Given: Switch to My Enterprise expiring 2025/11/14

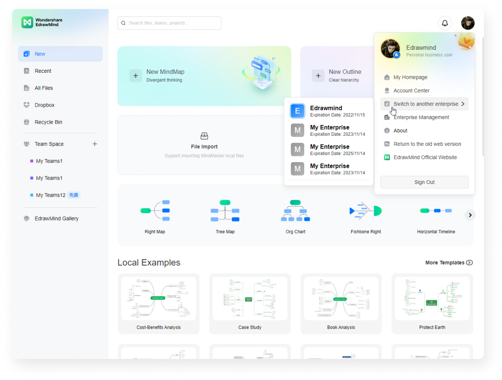Looking at the screenshot, I should [x=329, y=149].
